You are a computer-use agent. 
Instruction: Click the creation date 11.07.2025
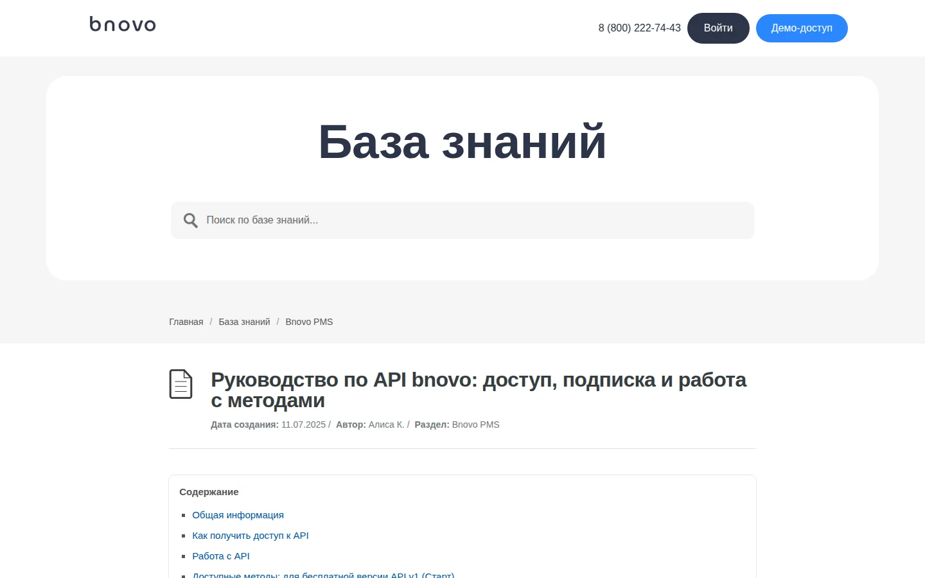pyautogui.click(x=303, y=425)
